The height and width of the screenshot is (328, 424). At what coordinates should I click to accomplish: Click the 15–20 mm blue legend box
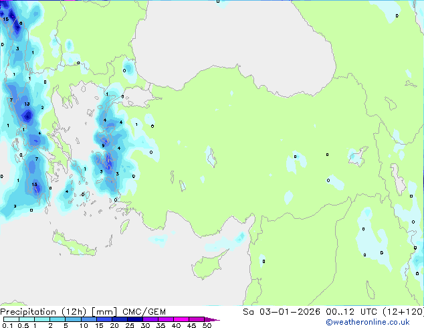[x=104, y=319]
